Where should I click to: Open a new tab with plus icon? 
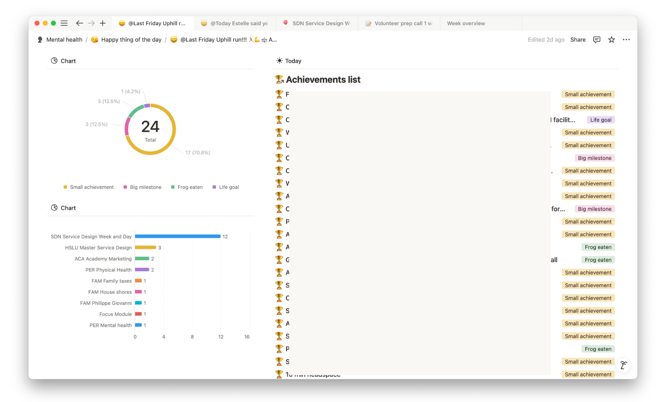103,23
